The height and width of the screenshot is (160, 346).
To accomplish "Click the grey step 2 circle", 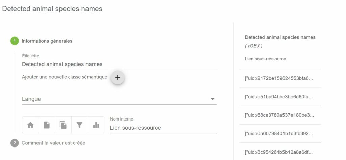I will 15,143.
